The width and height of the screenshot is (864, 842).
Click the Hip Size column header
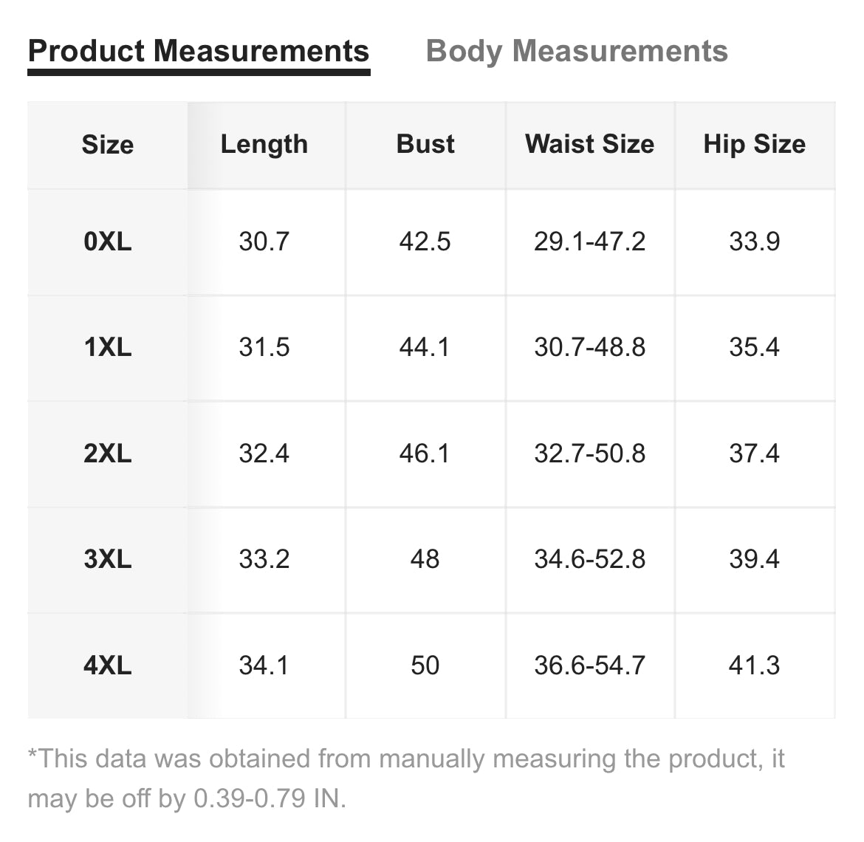[x=755, y=145]
